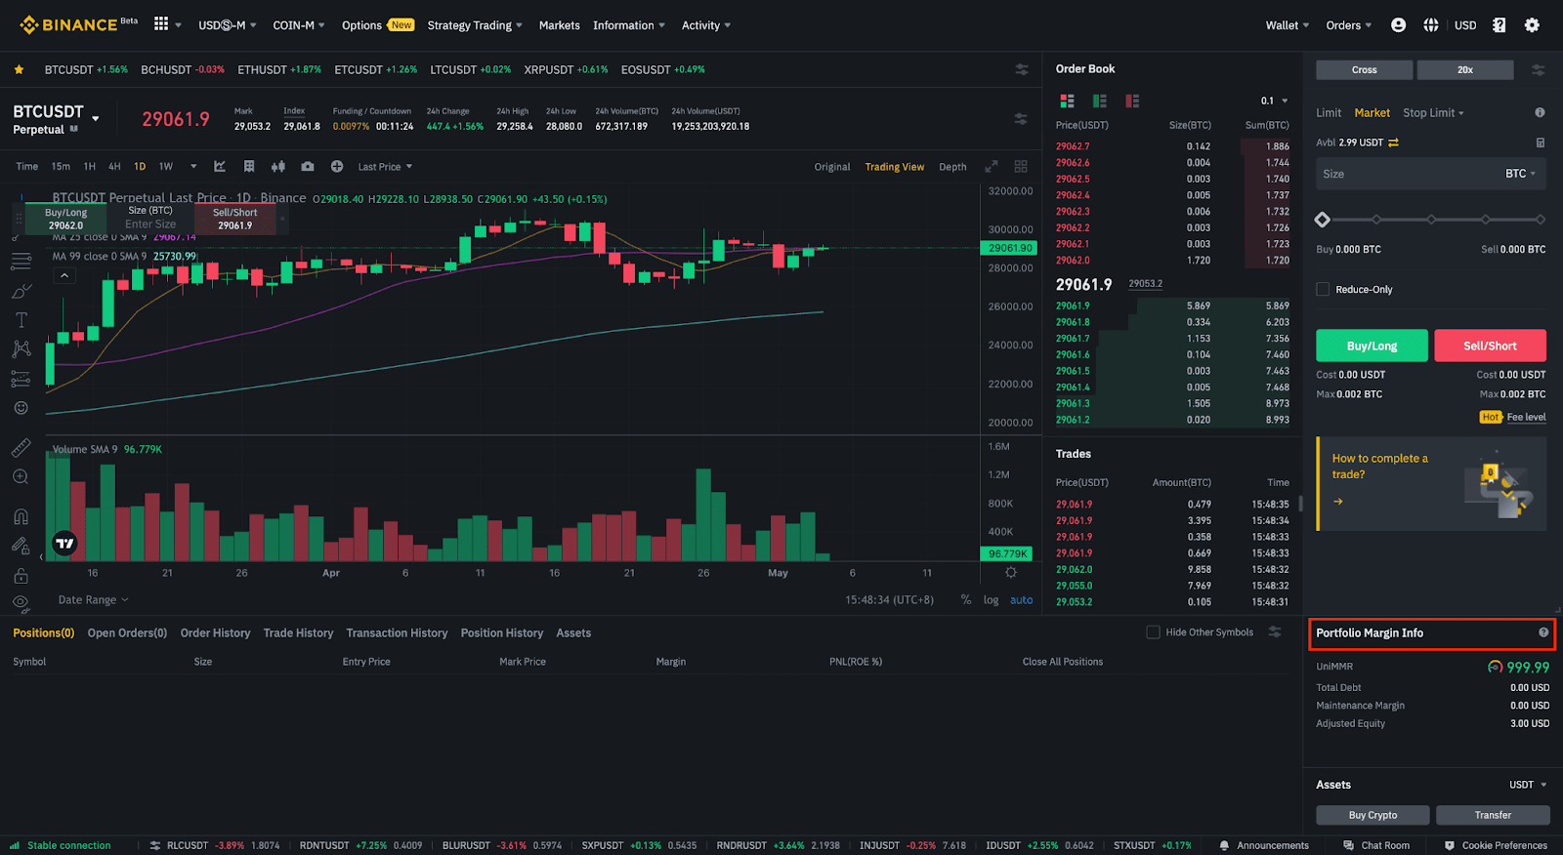
Task: Select the brush drawing tool
Action: tap(21, 291)
